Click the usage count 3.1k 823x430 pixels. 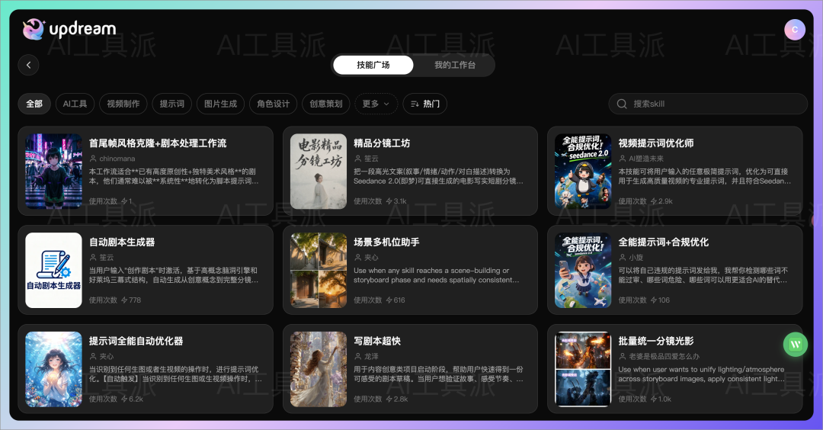[400, 201]
